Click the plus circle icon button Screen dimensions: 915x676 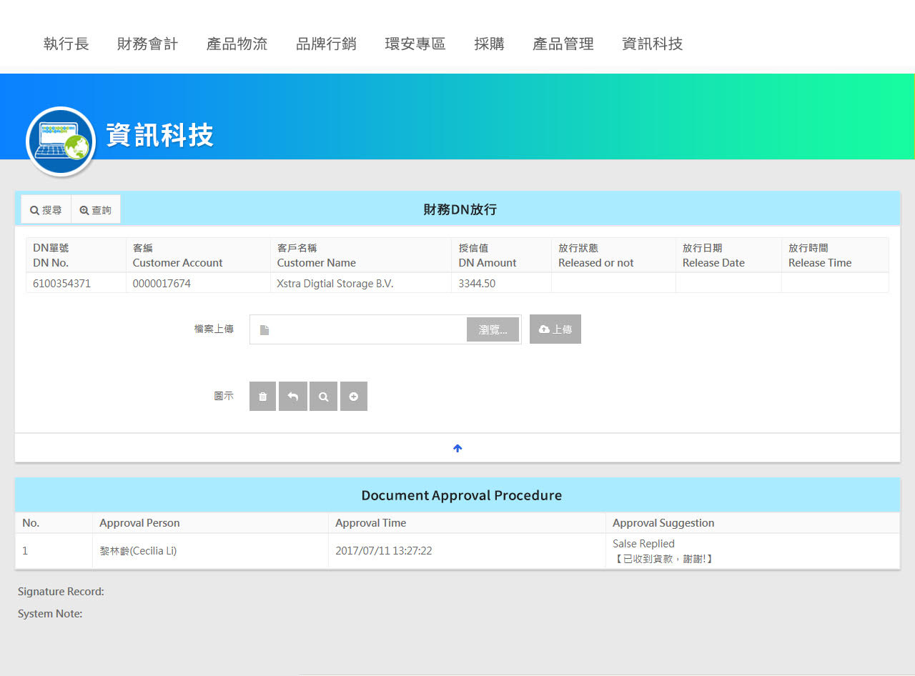(354, 397)
